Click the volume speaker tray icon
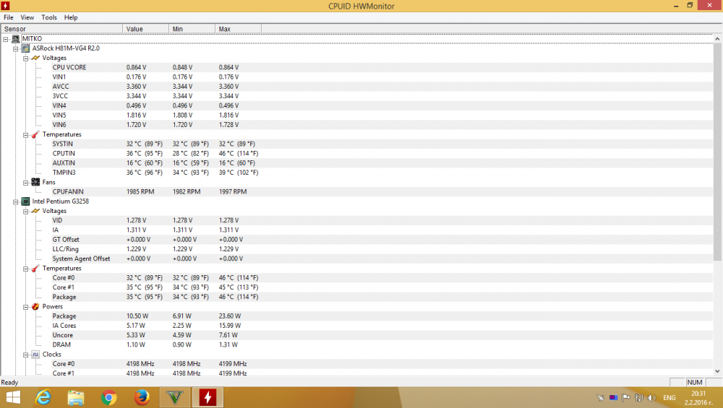The height and width of the screenshot is (408, 723). pos(651,398)
